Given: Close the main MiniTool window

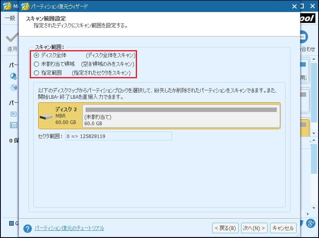Looking at the screenshot, I should pos(313,6).
